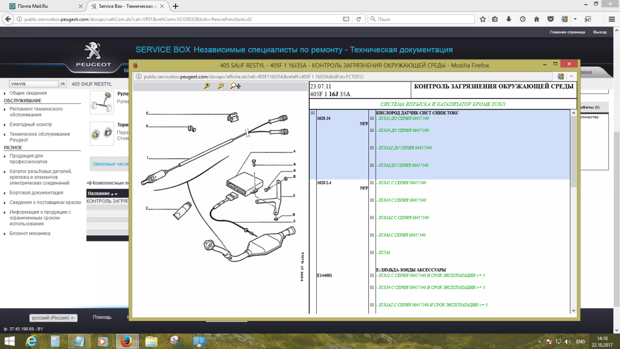The height and width of the screenshot is (349, 620).
Task: Bookmark this page with the star icon
Action: point(483,19)
